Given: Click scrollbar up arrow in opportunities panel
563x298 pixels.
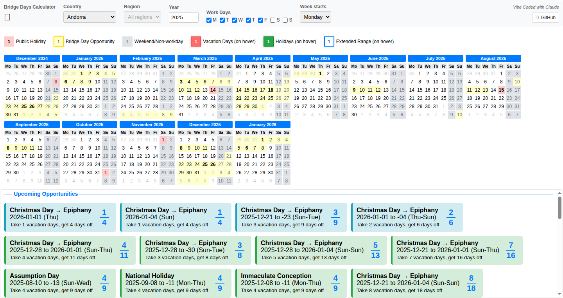Looking at the screenshot, I should pos(560,193).
